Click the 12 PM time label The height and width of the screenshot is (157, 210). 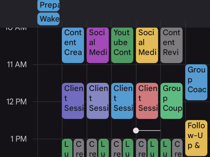coord(17,102)
